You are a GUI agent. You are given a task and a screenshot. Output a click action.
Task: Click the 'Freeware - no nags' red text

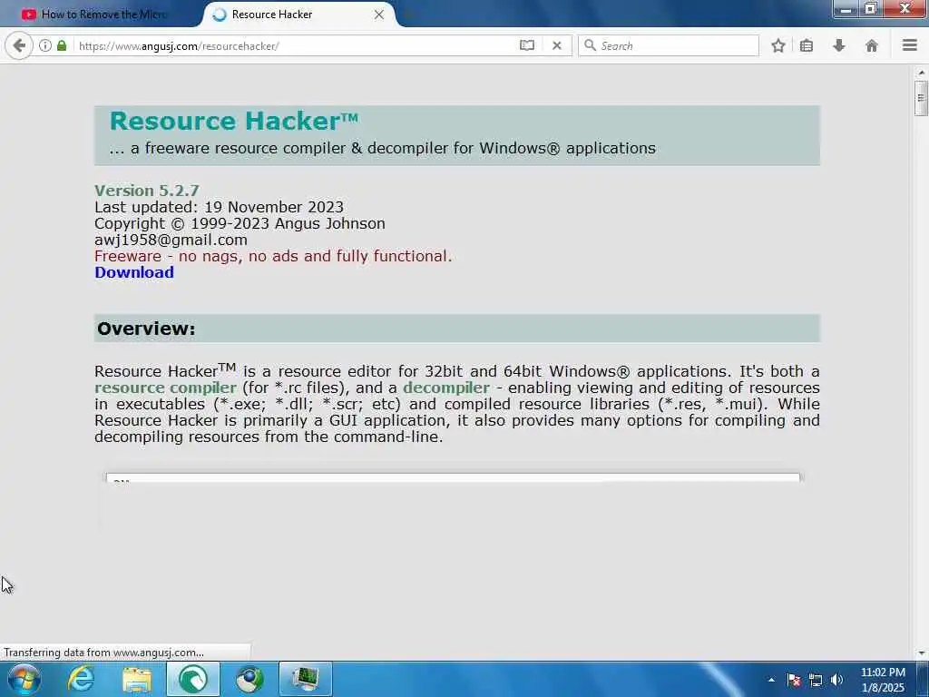(273, 256)
